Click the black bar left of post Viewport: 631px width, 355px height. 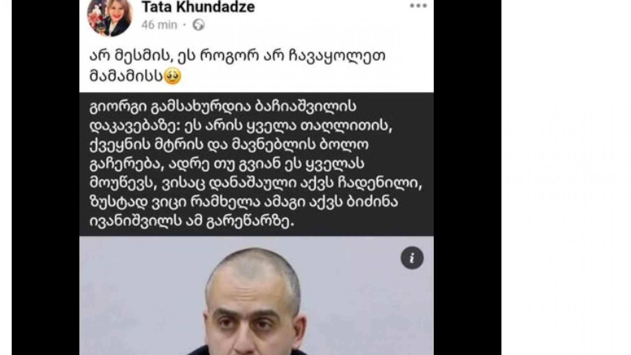[46, 177]
